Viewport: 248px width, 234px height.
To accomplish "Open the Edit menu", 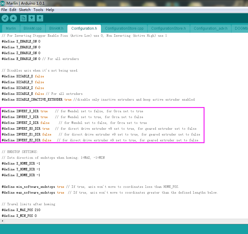I will pos(13,10).
